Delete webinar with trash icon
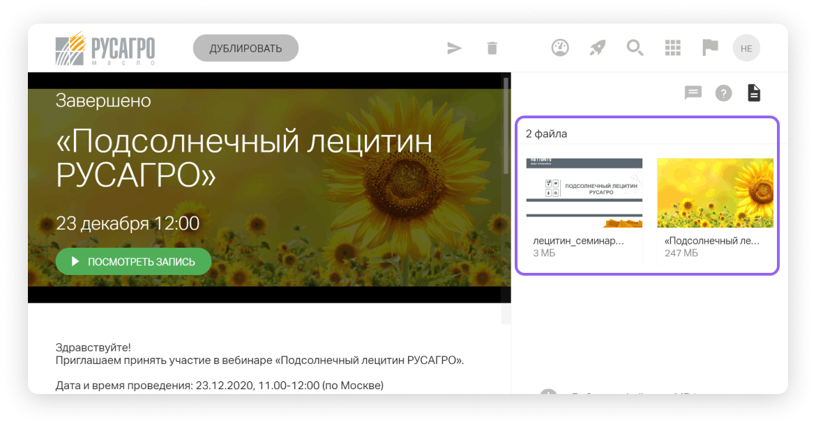The height and width of the screenshot is (426, 816). (492, 48)
